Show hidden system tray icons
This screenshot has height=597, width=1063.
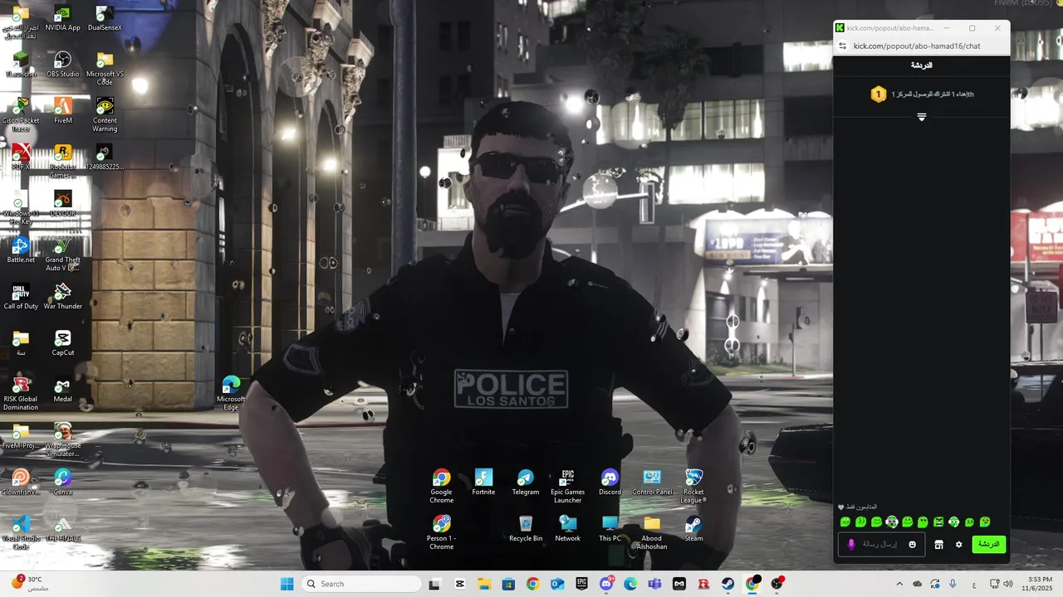(899, 584)
